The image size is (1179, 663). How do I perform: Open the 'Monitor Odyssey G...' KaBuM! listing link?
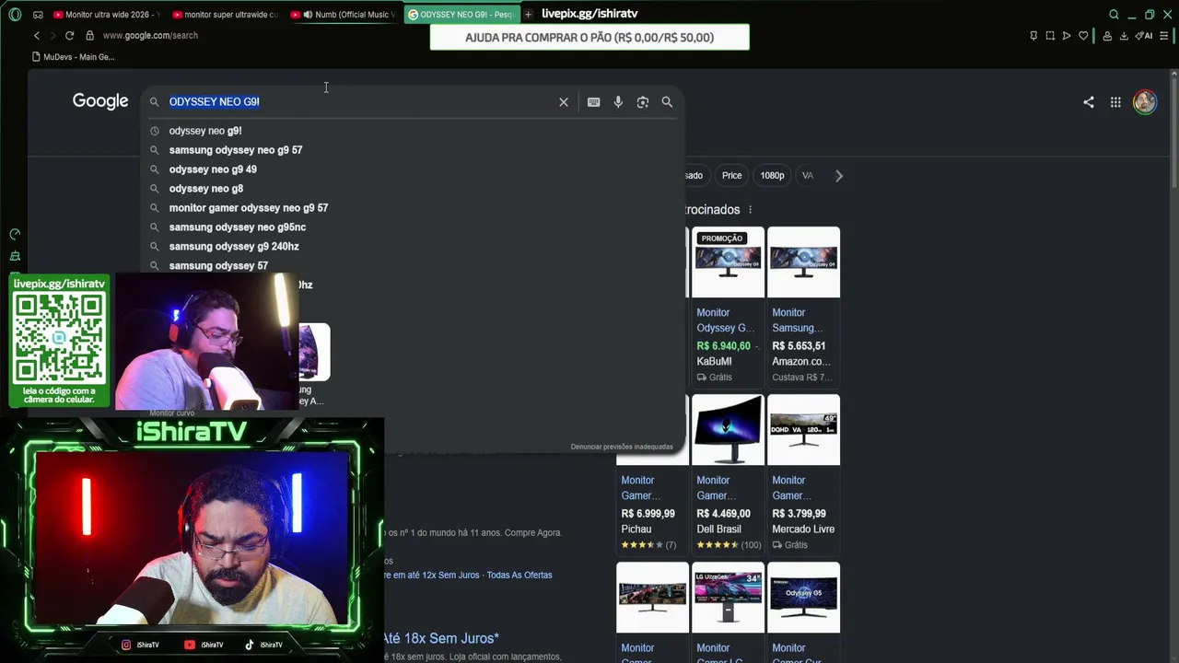[x=726, y=320]
